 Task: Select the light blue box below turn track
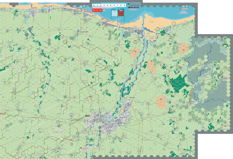pos(114,13)
